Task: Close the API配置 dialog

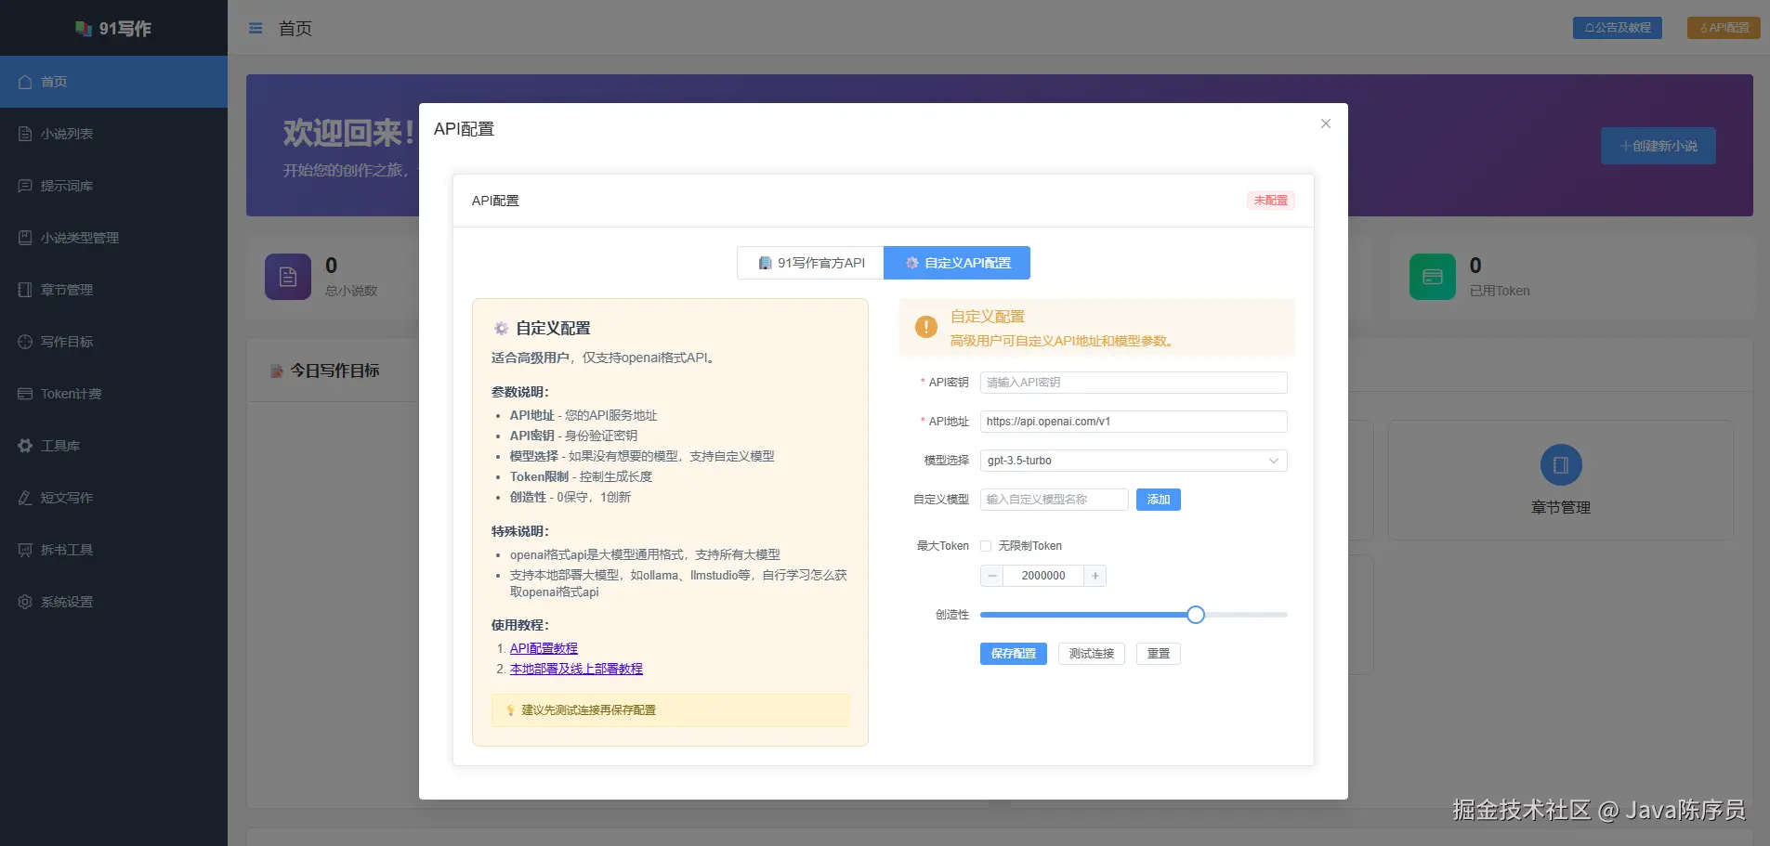Action: 1326,124
